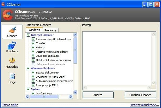161x108 pixels.
Task: Toggle Usun pliki Index.dat checkbox
Action: point(33,56)
